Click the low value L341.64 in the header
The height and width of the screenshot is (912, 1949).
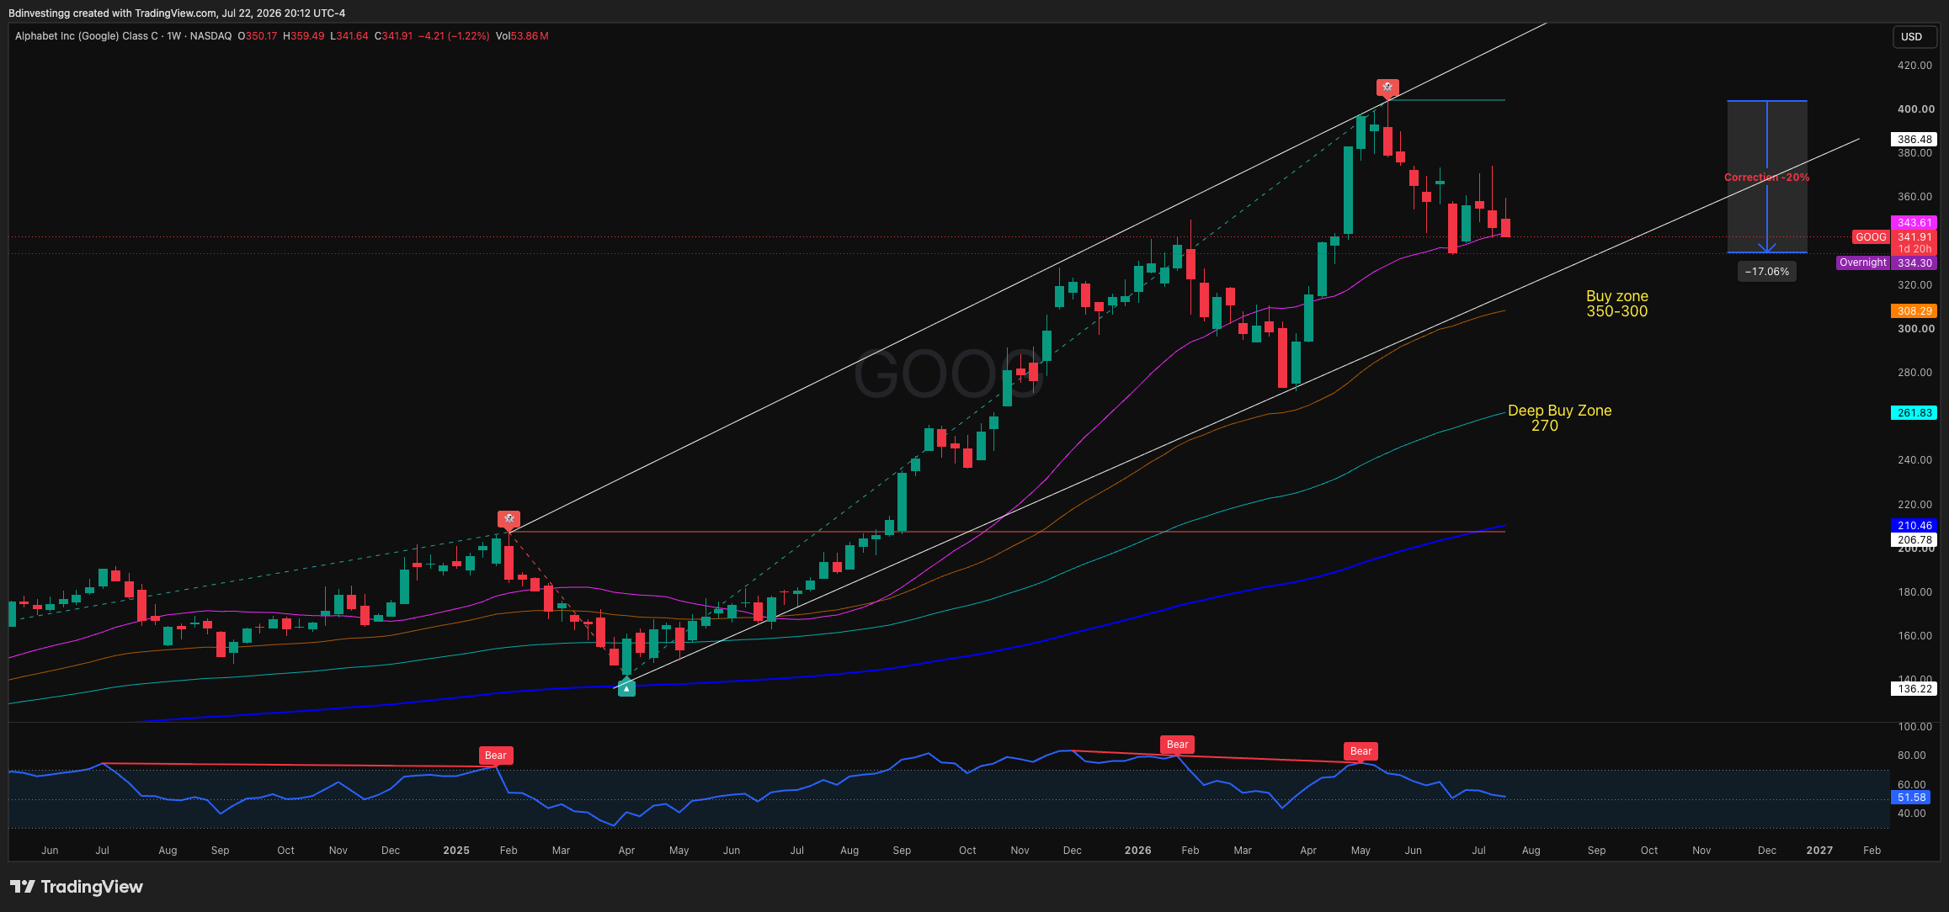(x=349, y=36)
